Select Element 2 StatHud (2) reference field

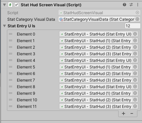pyautogui.click(x=99, y=47)
